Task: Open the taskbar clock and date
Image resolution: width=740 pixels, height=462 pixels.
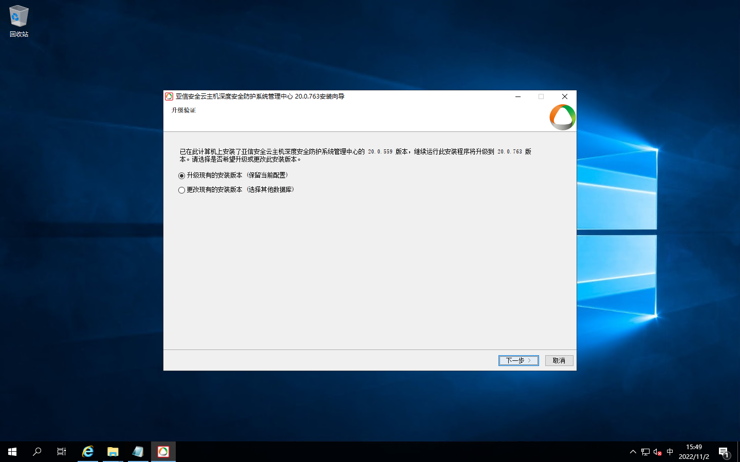Action: pos(694,452)
